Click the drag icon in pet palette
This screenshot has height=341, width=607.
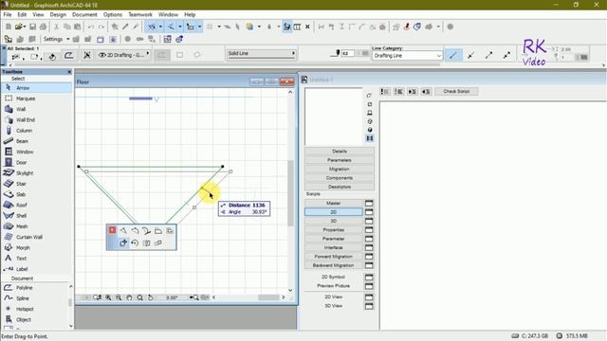pyautogui.click(x=123, y=242)
